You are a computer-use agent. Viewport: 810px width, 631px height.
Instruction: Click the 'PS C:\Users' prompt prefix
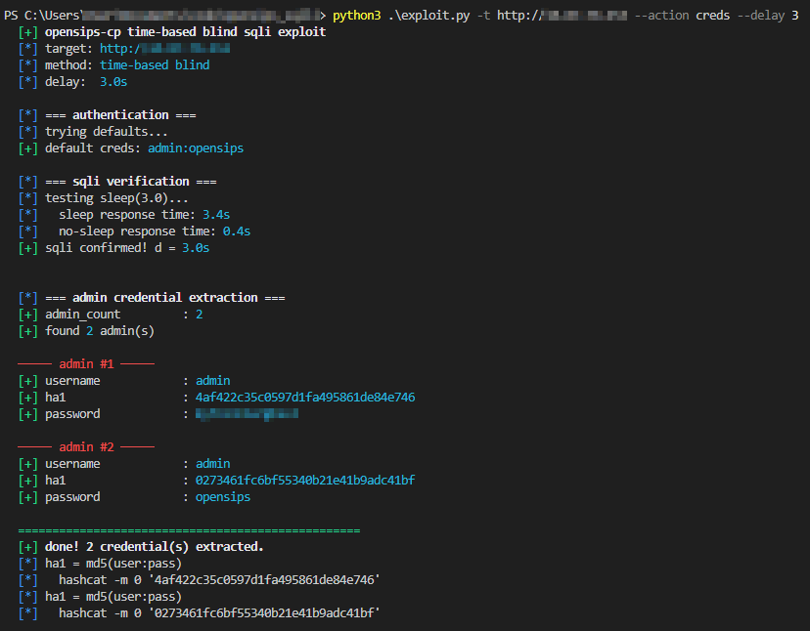[42, 16]
